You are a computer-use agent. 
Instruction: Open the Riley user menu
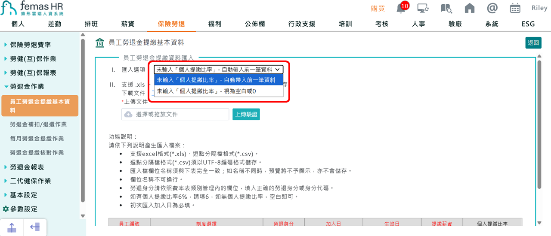[539, 8]
